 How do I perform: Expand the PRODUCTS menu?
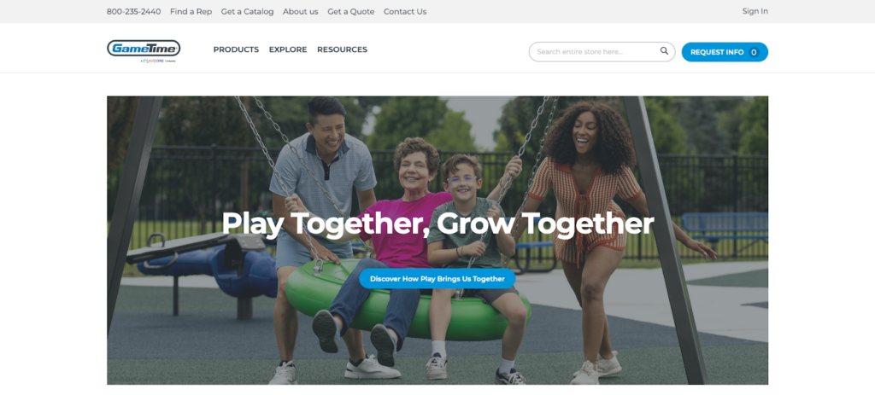pyautogui.click(x=236, y=49)
